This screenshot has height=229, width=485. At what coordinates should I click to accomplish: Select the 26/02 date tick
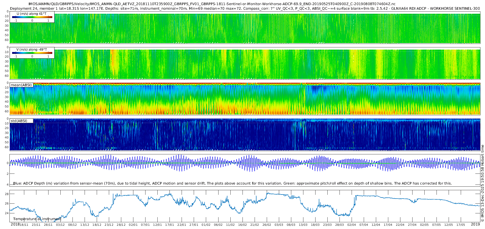coord(267,225)
